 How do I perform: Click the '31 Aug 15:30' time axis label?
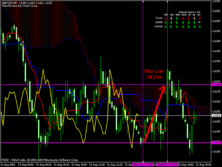click(x=204, y=165)
